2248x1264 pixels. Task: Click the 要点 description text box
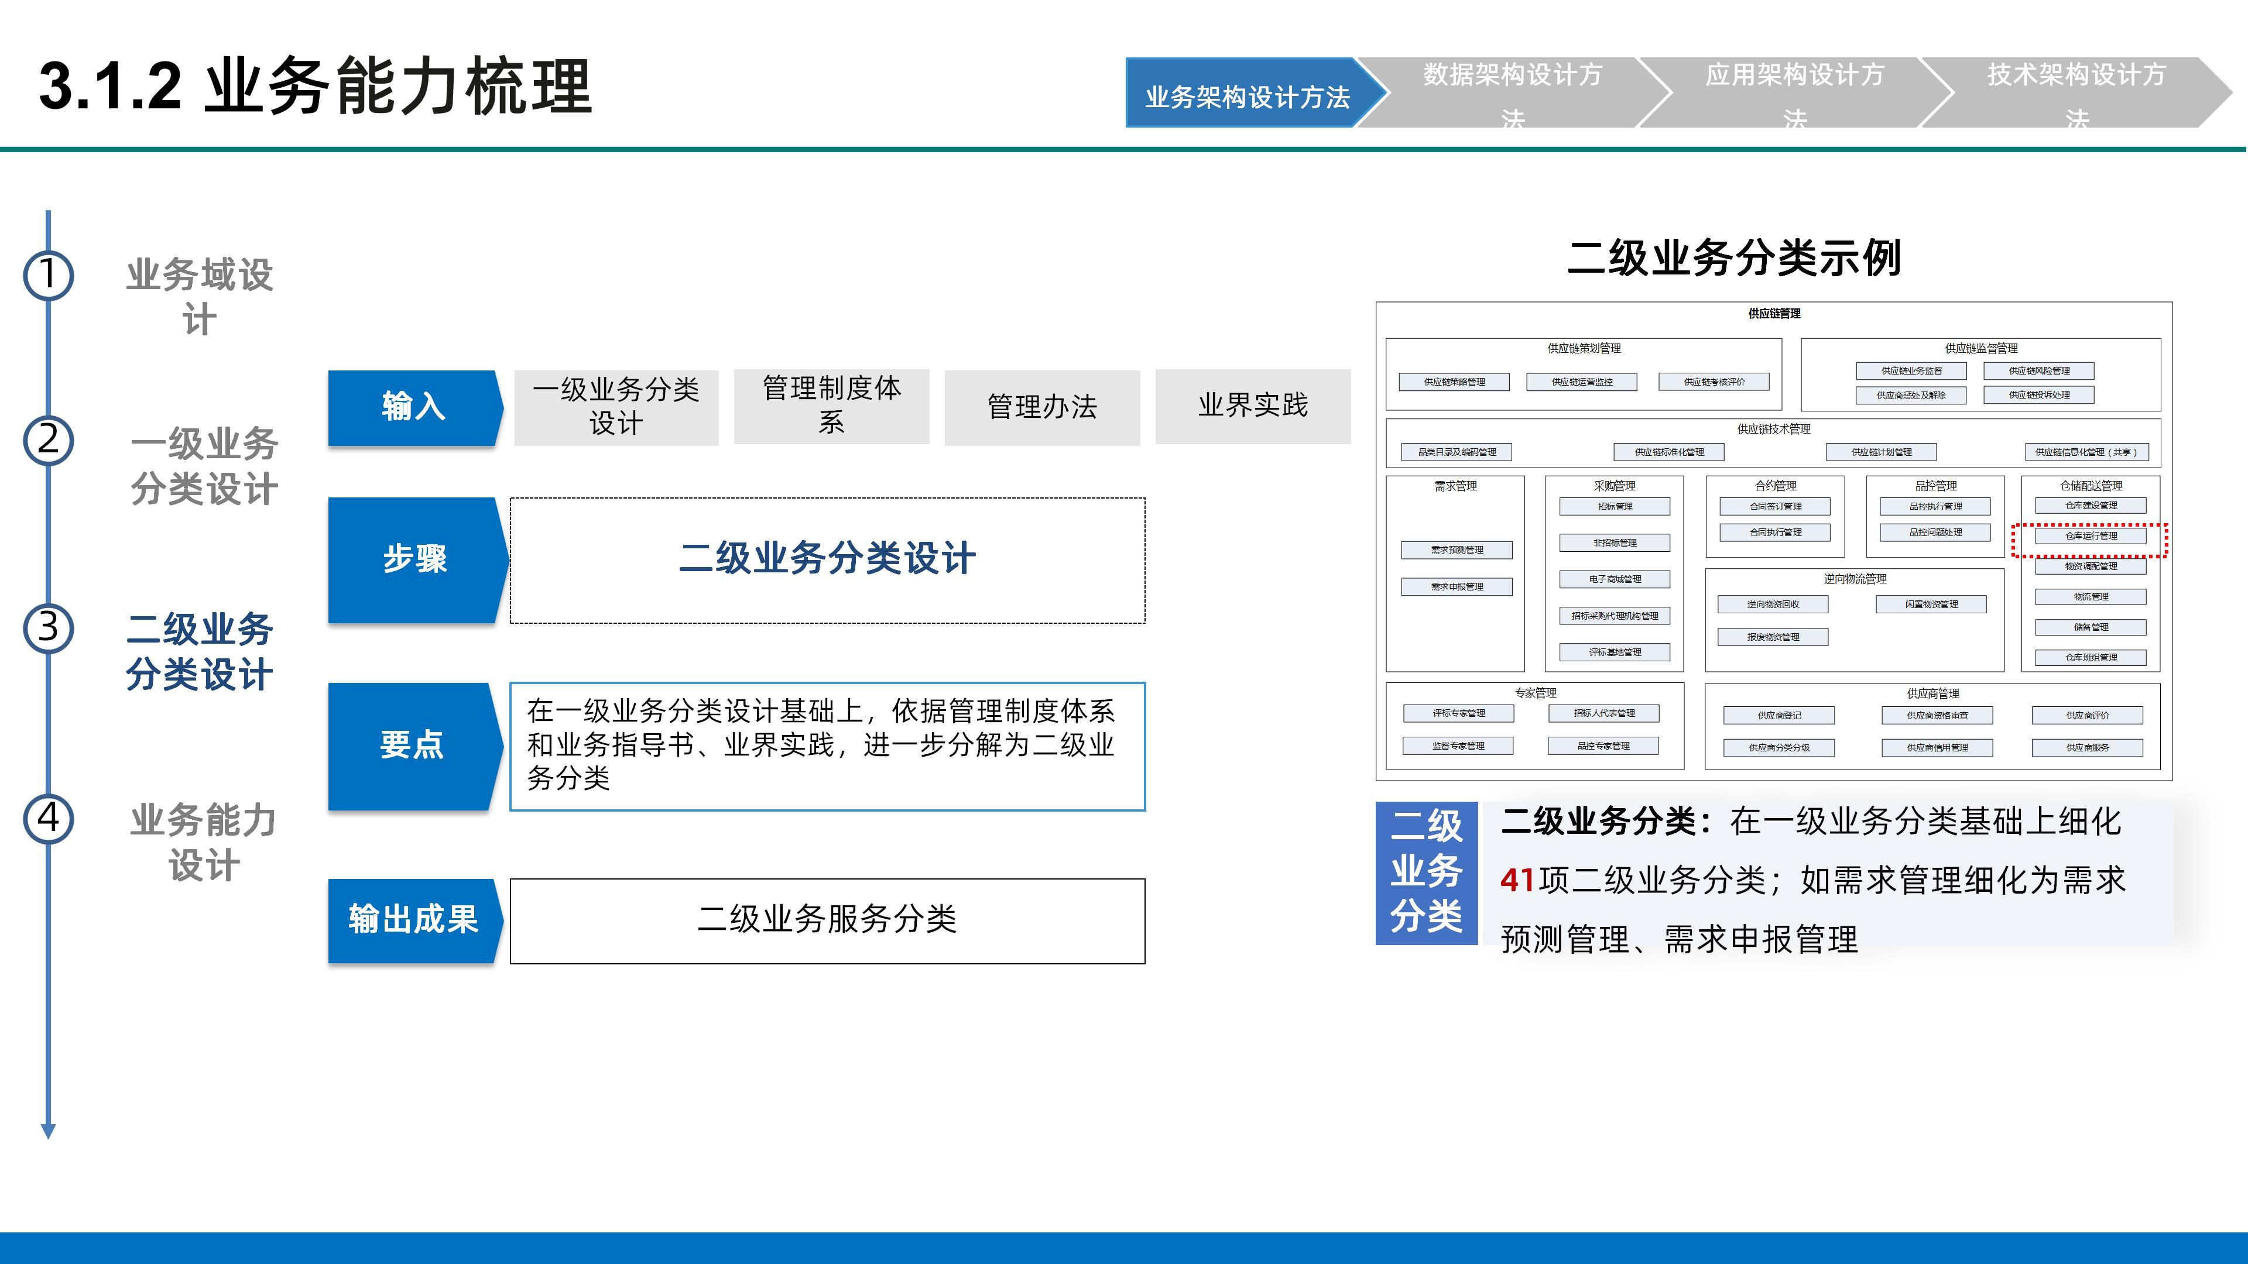(827, 746)
